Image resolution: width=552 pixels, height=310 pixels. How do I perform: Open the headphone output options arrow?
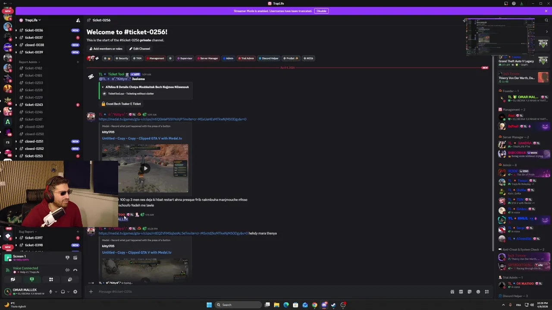[x=68, y=291]
